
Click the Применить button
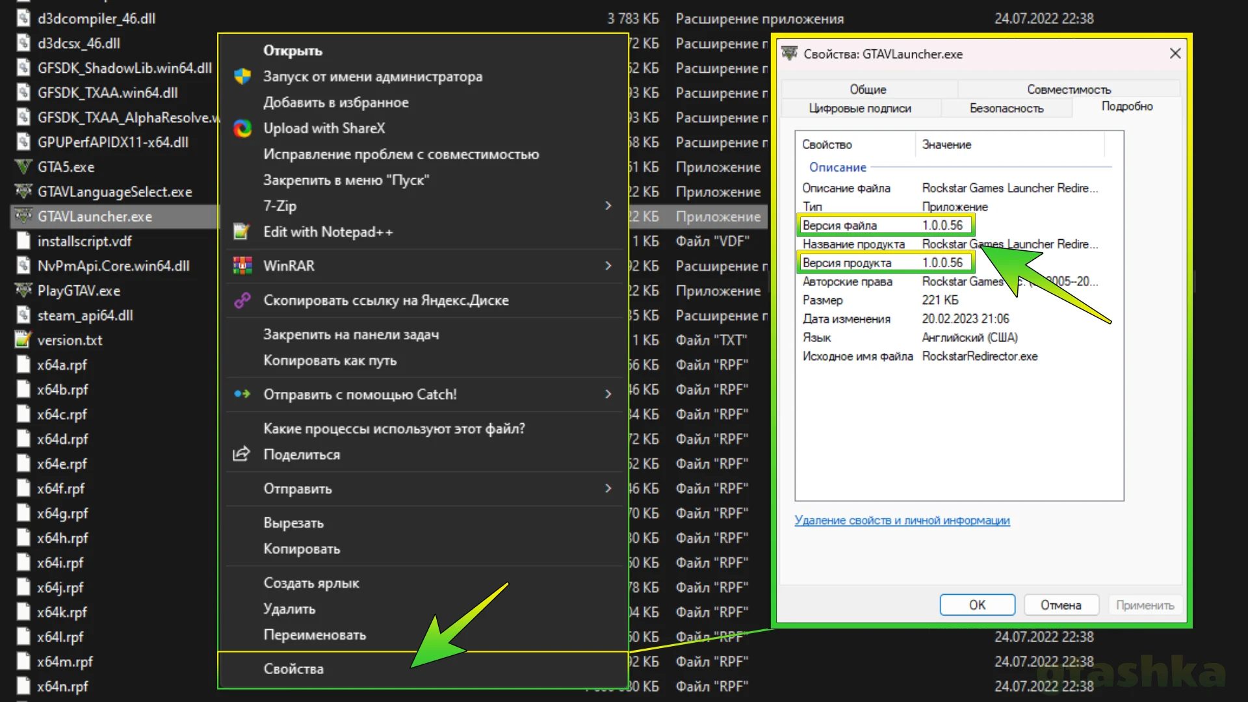tap(1145, 605)
